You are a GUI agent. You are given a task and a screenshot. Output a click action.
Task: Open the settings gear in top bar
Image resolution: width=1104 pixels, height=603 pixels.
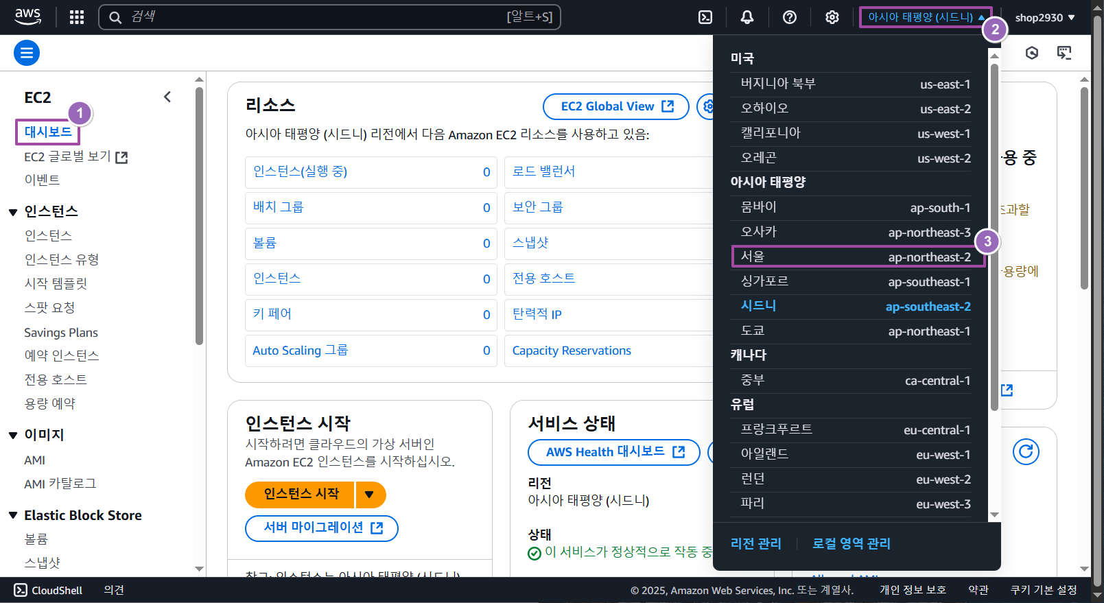pyautogui.click(x=832, y=17)
